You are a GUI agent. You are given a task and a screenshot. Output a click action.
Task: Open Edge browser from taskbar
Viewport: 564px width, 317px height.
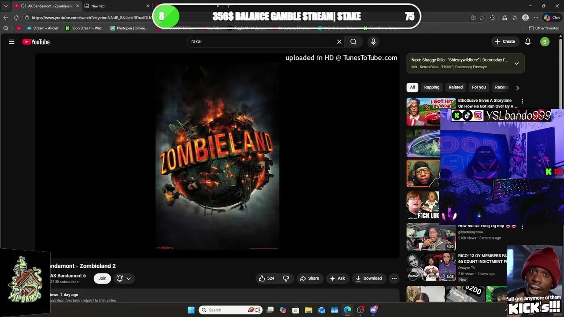tap(347, 310)
